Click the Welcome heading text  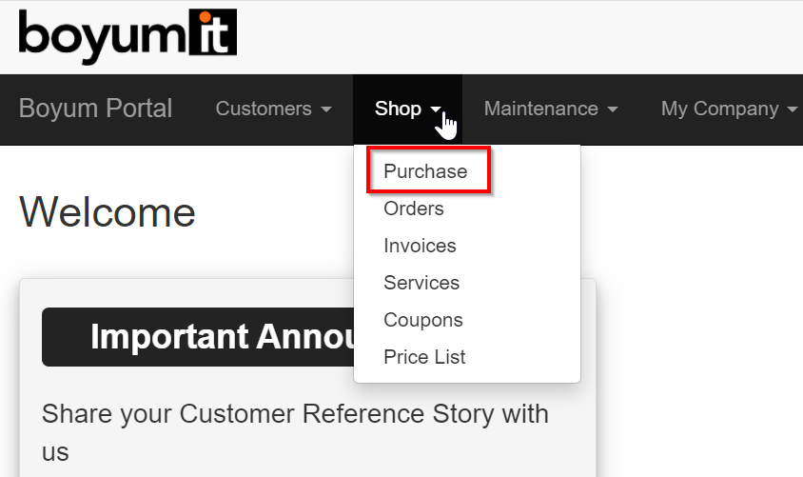(x=108, y=212)
